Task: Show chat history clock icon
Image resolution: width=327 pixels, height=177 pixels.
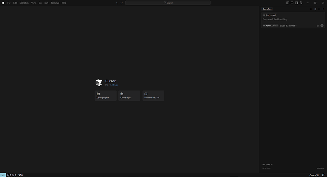Action: pyautogui.click(x=315, y=9)
